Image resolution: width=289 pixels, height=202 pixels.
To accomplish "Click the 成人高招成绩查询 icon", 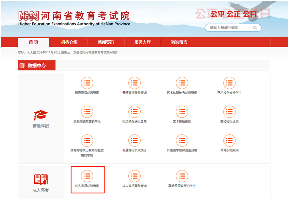I will (87, 176).
